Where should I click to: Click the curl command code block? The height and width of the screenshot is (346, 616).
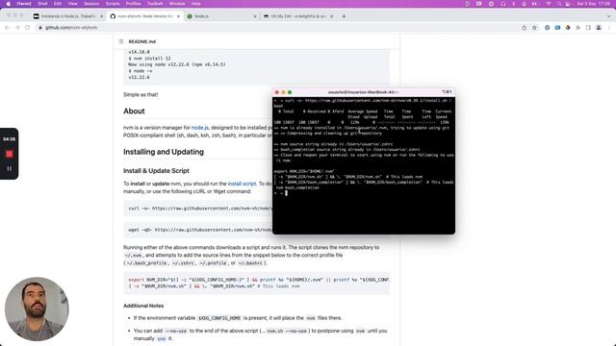(197, 209)
